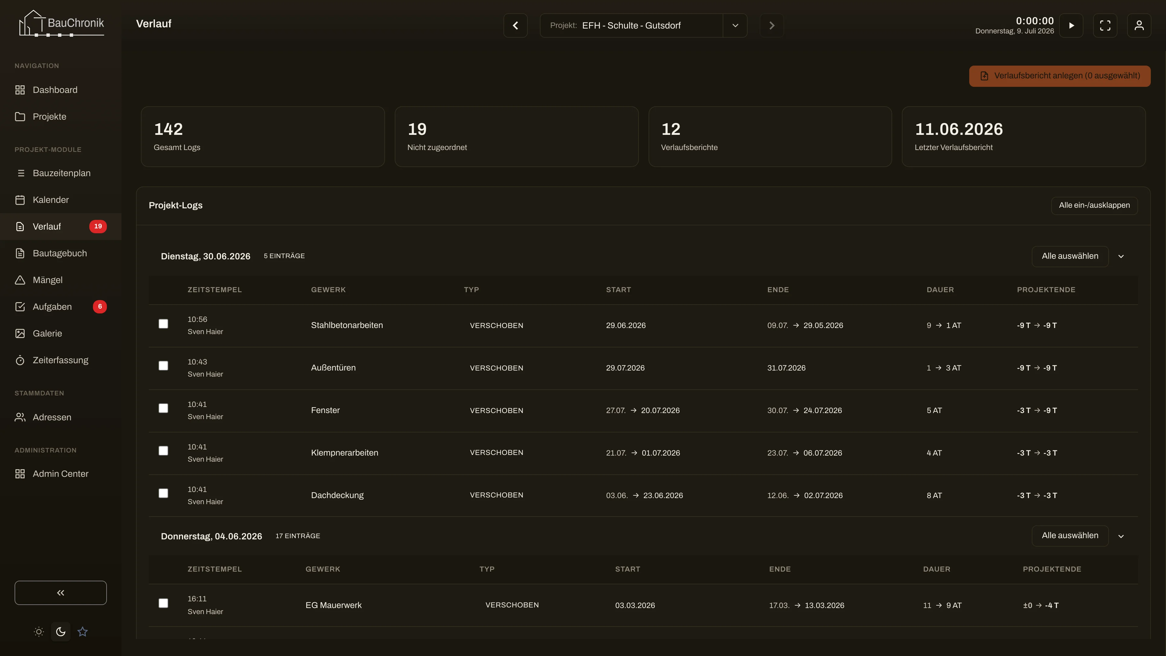Go to Bauzeitenplan module
This screenshot has width=1166, height=656.
click(x=61, y=173)
